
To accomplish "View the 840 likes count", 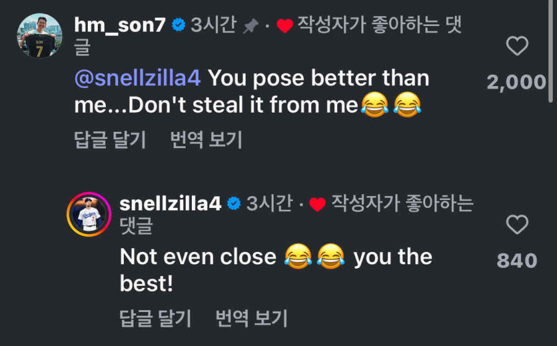I will point(517,261).
